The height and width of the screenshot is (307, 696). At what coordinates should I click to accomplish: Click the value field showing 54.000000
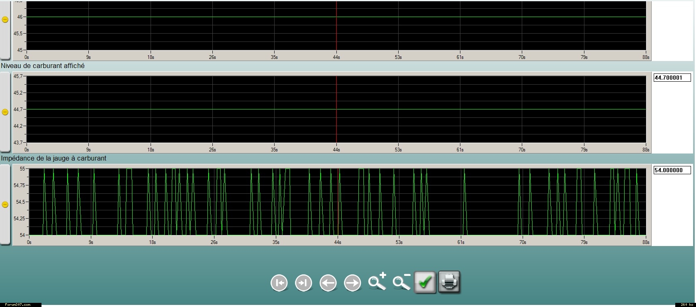coord(672,170)
